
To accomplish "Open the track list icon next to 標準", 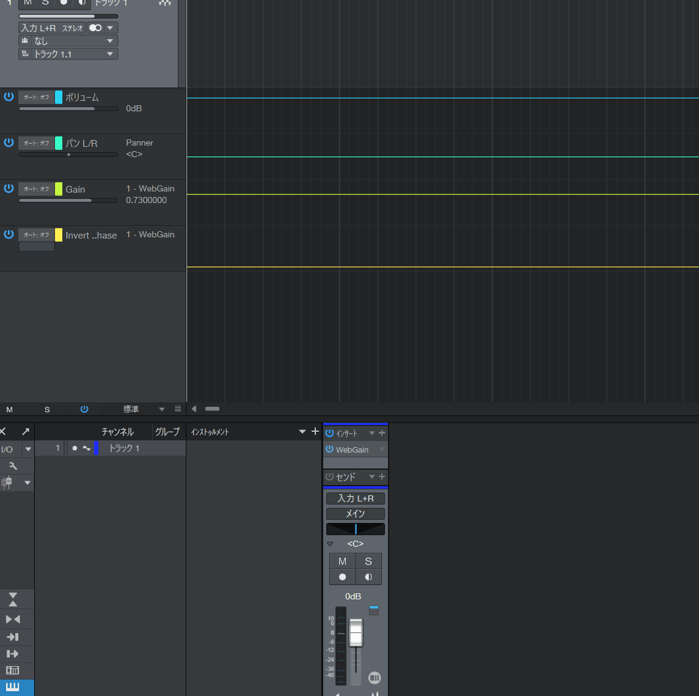I will 178,409.
